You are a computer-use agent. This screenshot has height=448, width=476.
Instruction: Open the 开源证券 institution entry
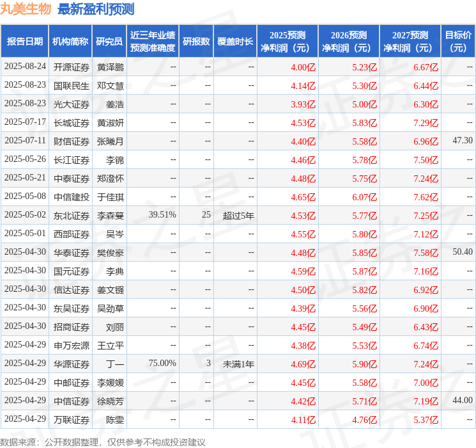point(71,67)
